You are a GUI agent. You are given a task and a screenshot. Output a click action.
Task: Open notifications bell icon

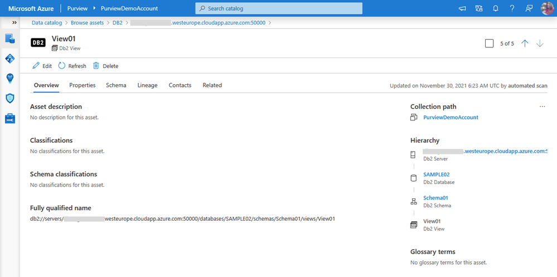[x=496, y=8]
